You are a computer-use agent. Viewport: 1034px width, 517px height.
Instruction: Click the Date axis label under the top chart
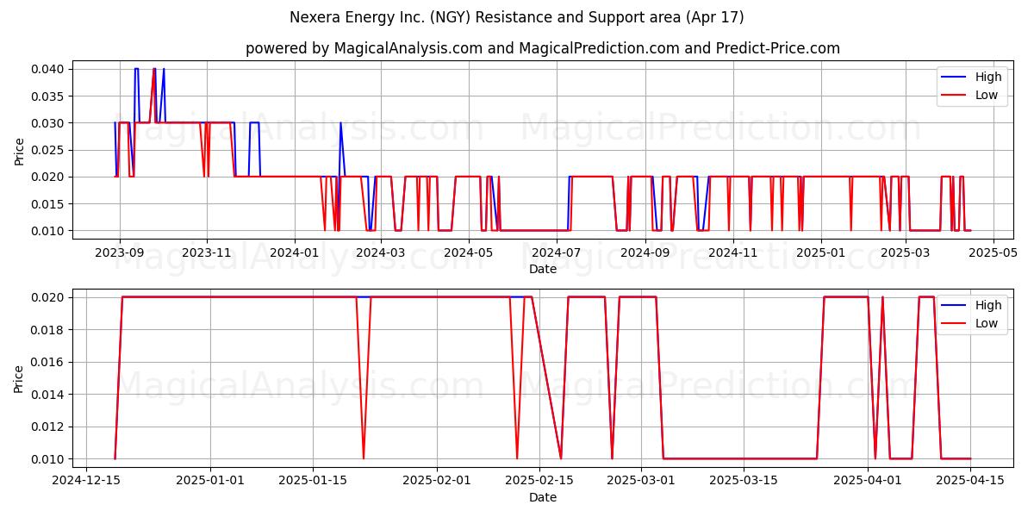543,269
